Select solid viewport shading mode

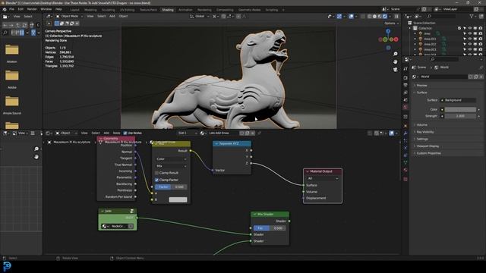pos(374,16)
